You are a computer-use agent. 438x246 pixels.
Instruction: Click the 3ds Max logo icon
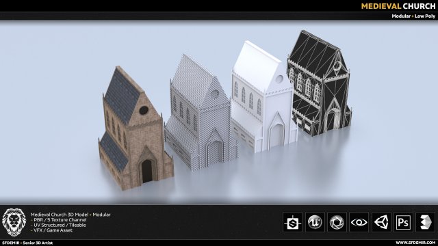point(426,222)
